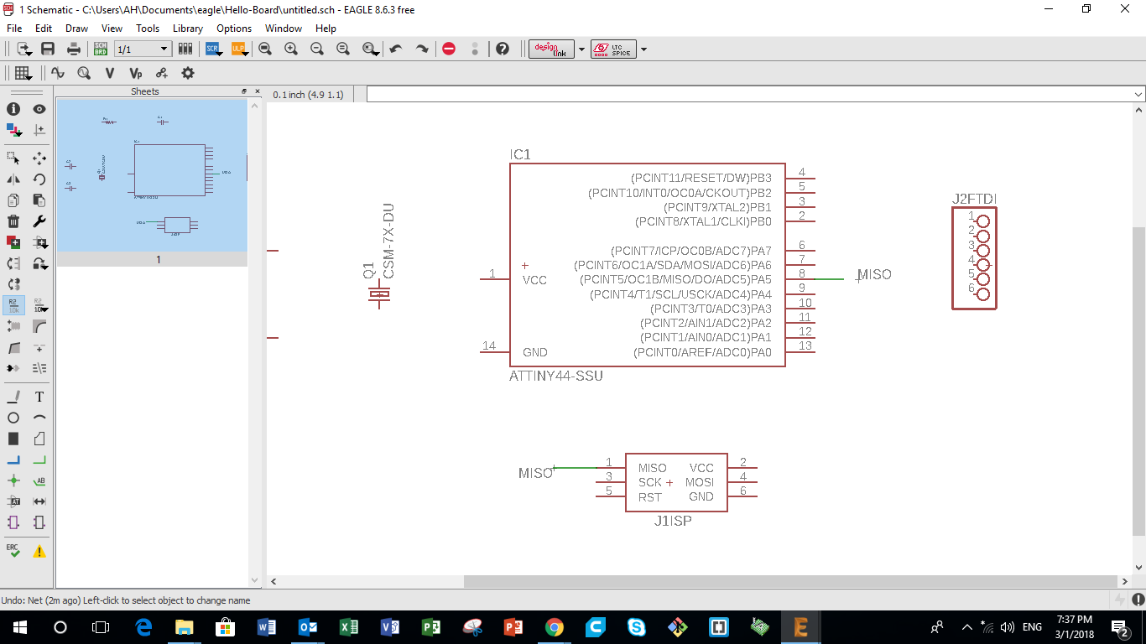
Task: Click the voltage probe V icon
Action: click(x=110, y=73)
